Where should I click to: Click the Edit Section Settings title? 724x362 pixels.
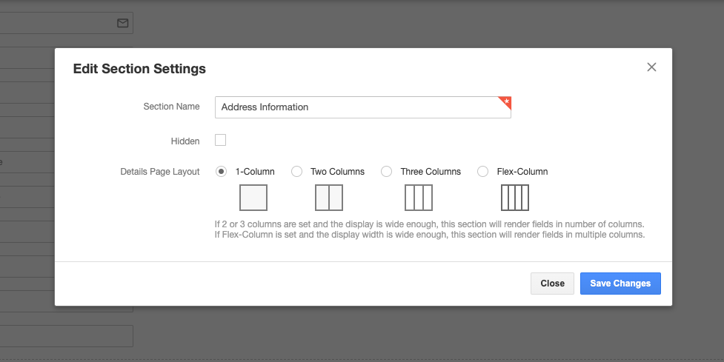[139, 69]
